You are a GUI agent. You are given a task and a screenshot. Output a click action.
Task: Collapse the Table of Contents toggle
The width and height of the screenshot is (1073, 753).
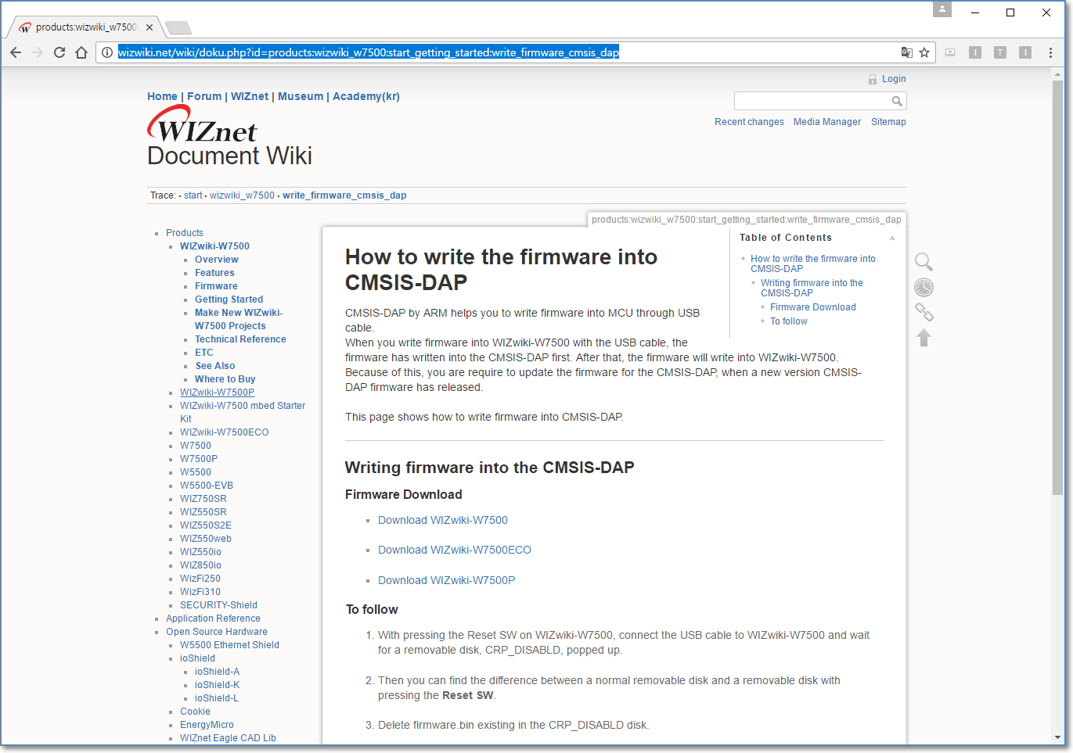pos(892,238)
